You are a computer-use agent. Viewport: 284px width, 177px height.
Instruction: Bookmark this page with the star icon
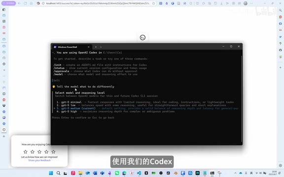point(154,3)
